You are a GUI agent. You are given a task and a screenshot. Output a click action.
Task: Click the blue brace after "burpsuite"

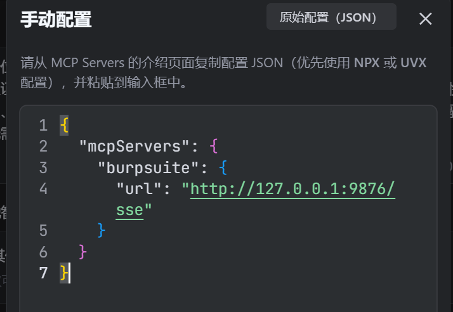tap(223, 167)
